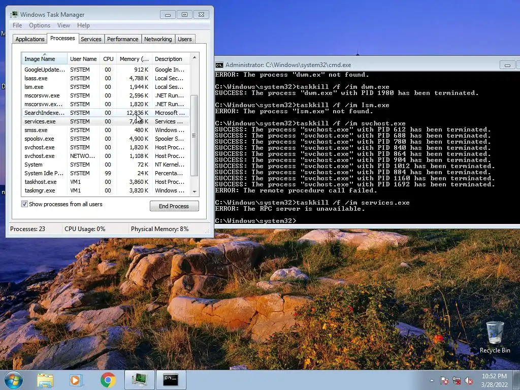Viewport: 520px width, 390px height.
Task: Open the View menu in Task Manager
Action: (x=63, y=25)
